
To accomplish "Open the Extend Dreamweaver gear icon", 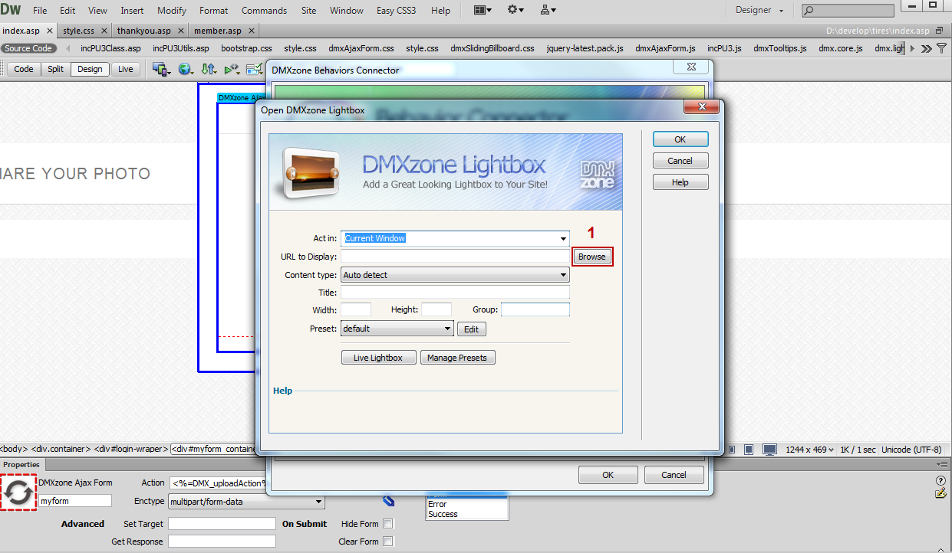I will point(516,10).
